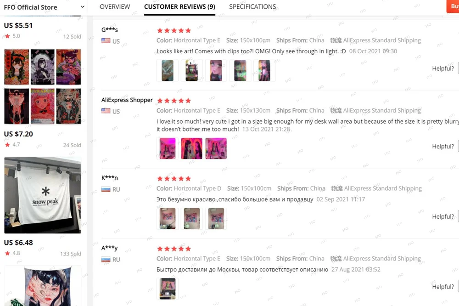The height and width of the screenshot is (306, 459).
Task: Click the orange Buy button
Action: tap(453, 6)
